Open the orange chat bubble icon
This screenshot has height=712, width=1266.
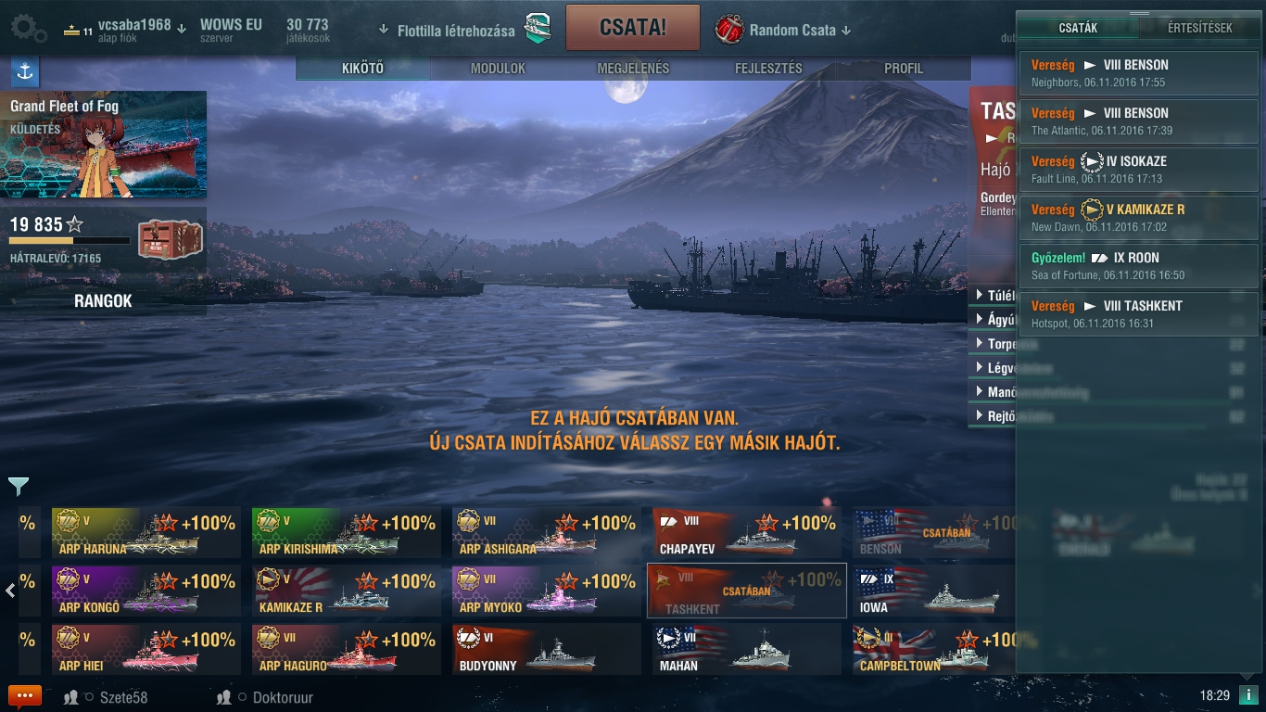click(25, 696)
